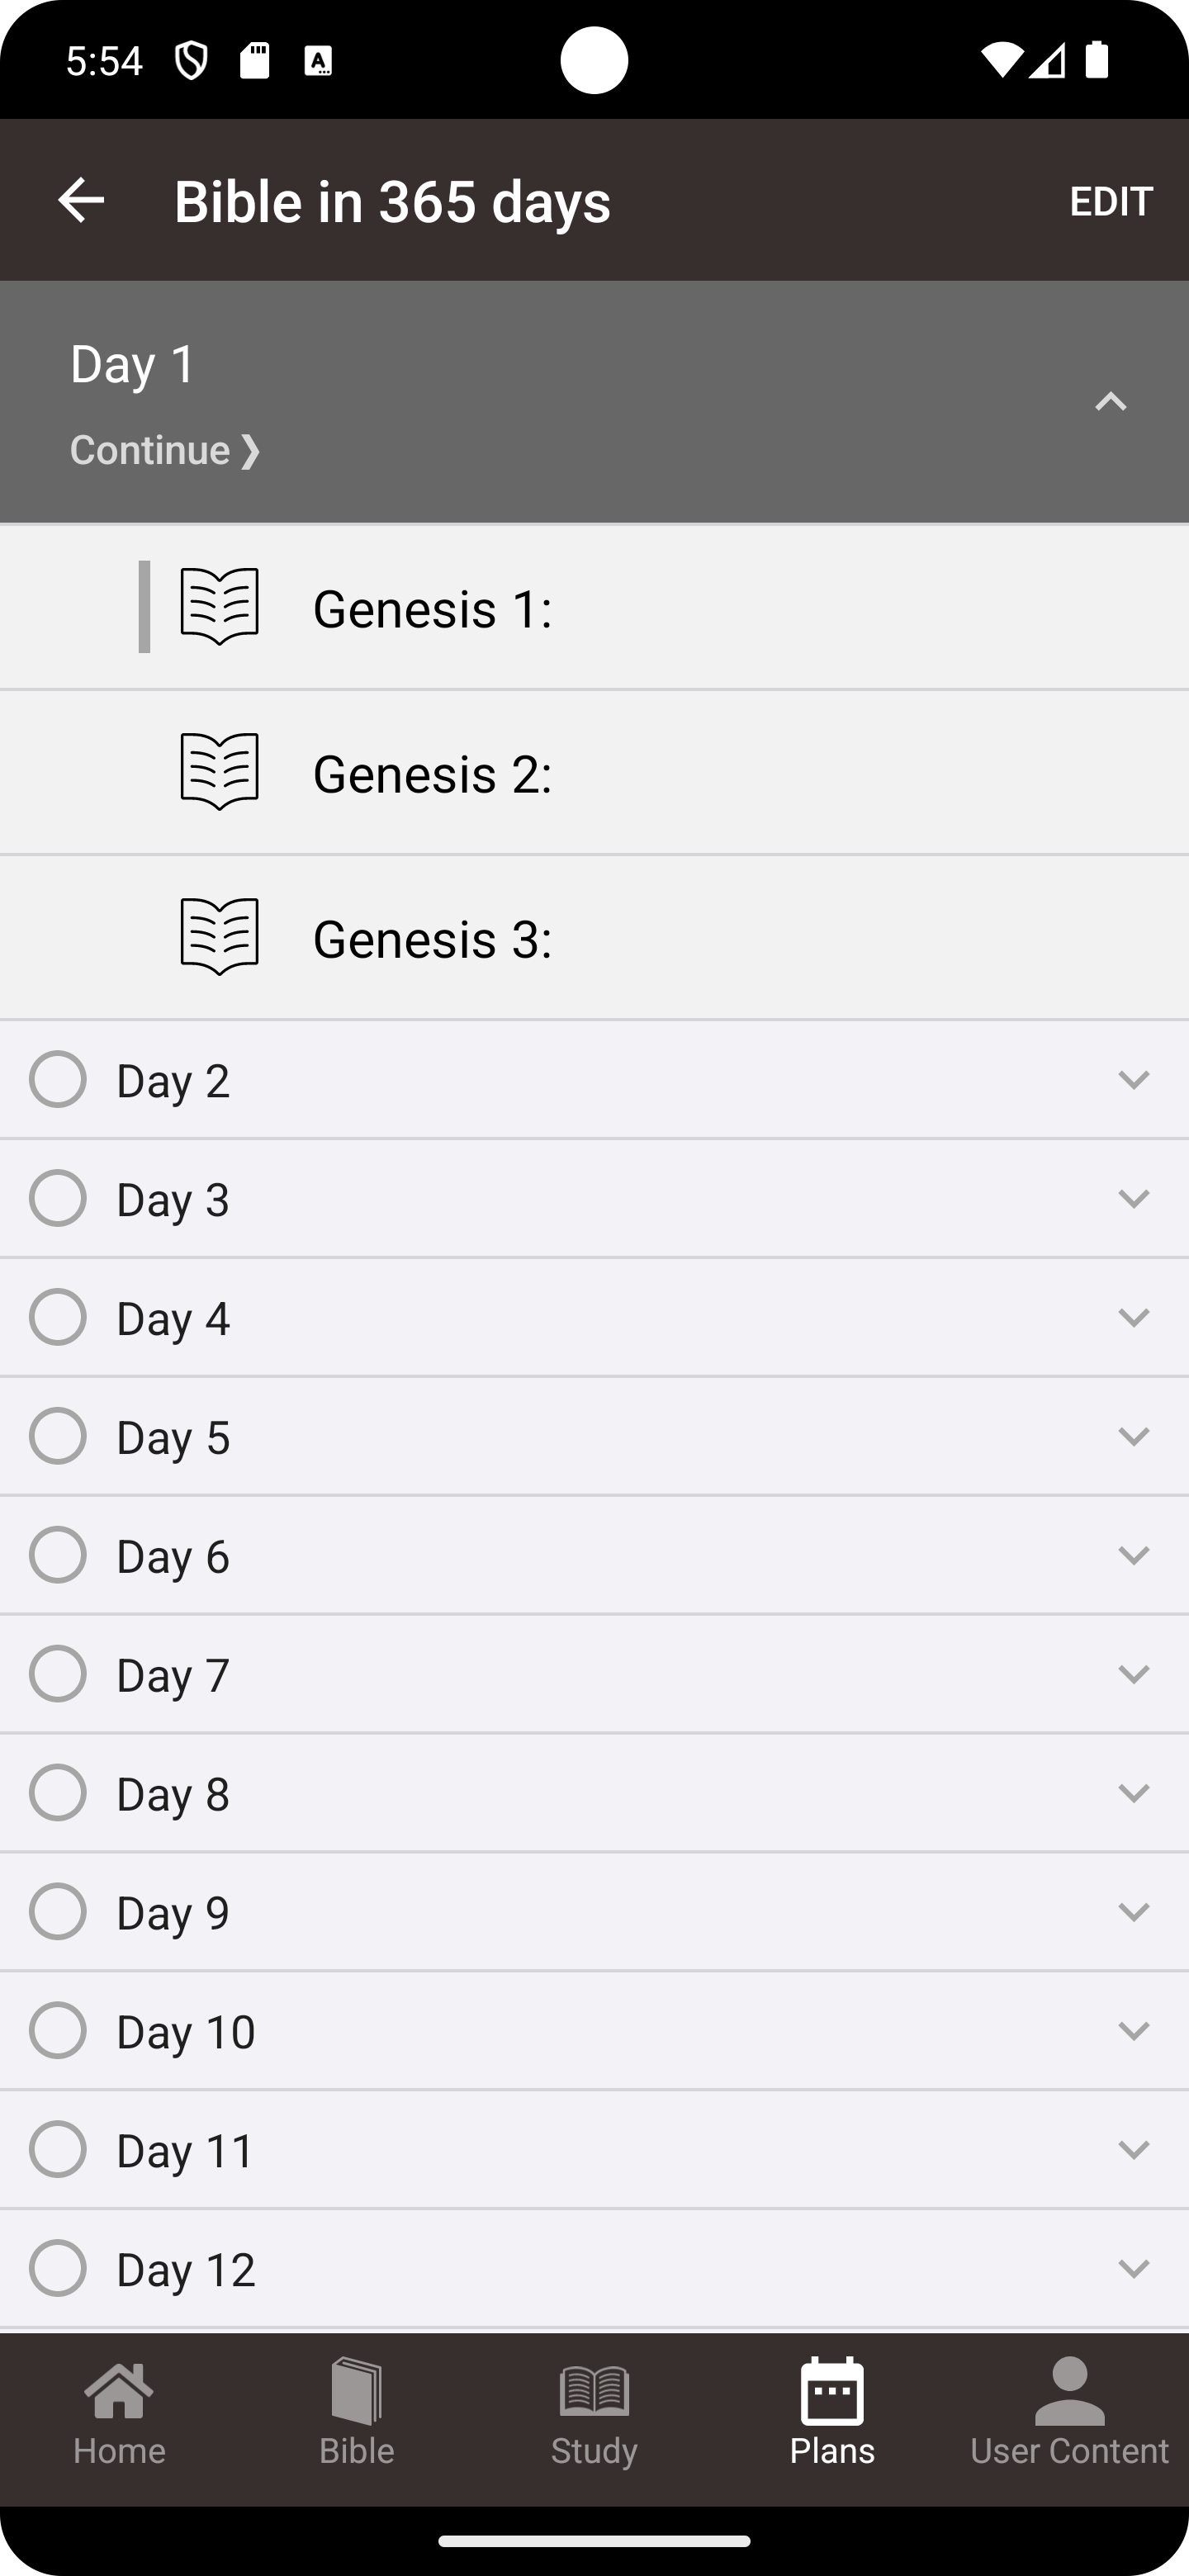Expand the Day 11 readings

[1134, 2149]
